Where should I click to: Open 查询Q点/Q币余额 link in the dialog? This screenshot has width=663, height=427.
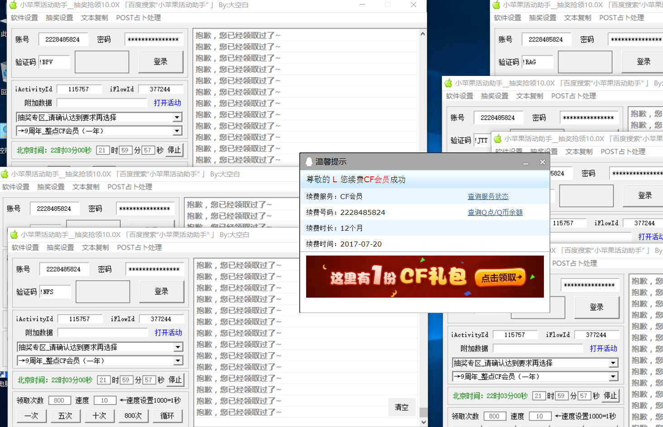tap(495, 212)
